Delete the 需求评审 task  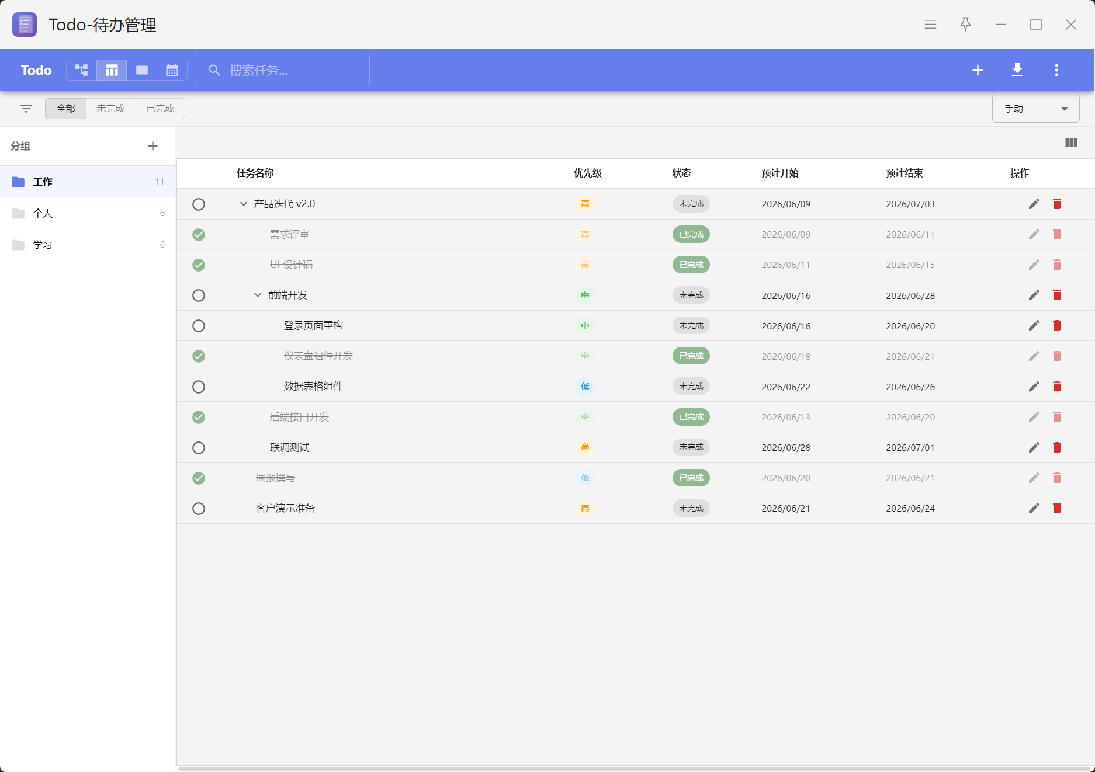tap(1057, 234)
